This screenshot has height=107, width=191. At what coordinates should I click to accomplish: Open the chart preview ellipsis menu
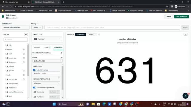point(186,34)
